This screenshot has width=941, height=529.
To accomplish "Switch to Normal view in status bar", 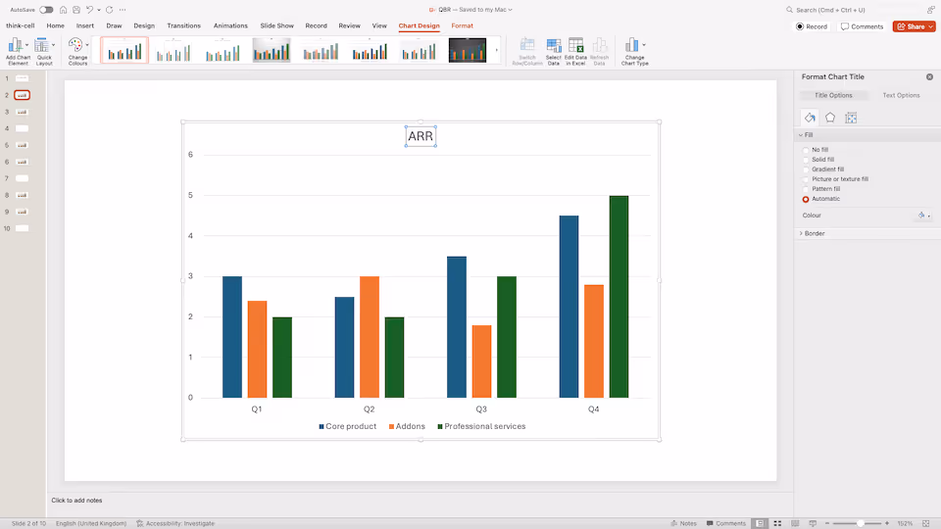I will 760,523.
